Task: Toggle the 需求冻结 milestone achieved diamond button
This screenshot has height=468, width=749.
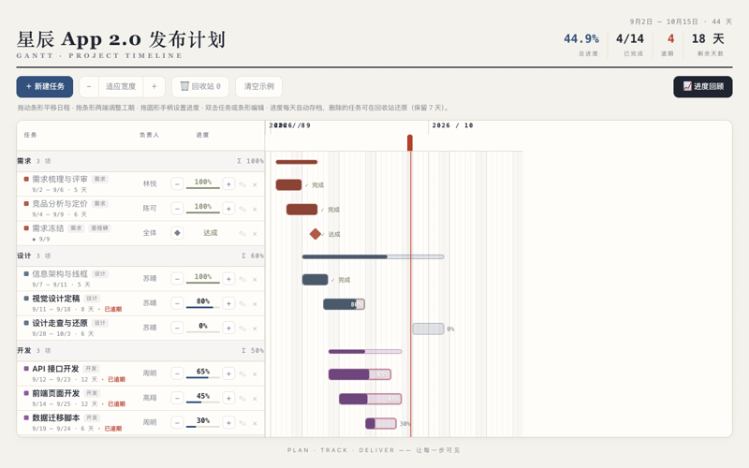Action: (x=177, y=233)
